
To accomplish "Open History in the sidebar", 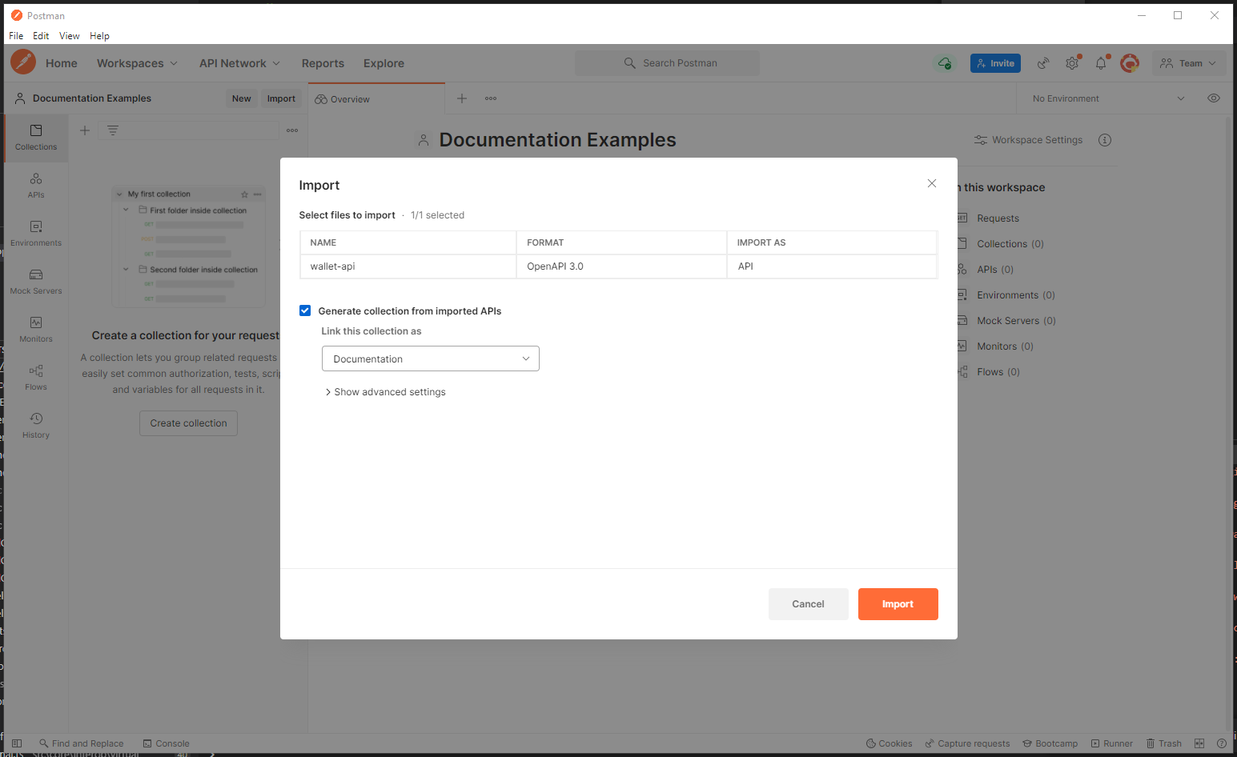I will click(x=36, y=426).
